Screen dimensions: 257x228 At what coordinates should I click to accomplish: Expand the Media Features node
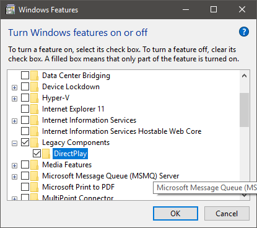pyautogui.click(x=14, y=166)
